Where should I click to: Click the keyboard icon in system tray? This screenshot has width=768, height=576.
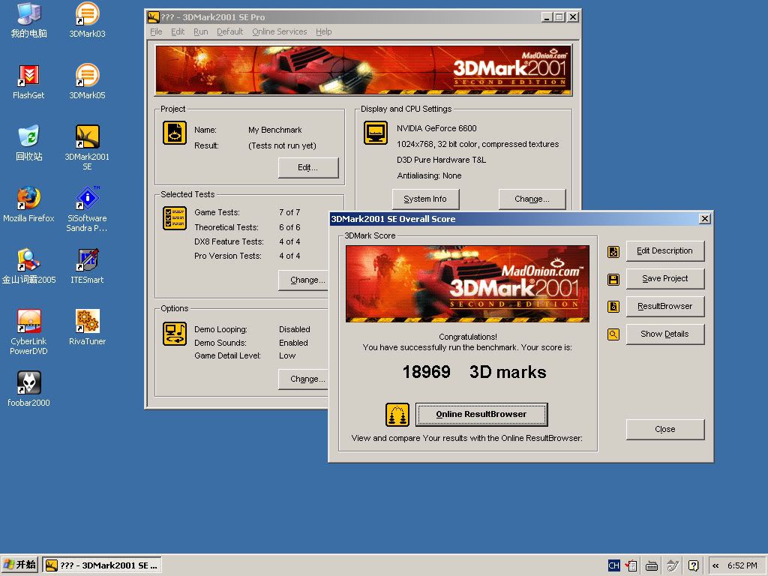pos(652,565)
